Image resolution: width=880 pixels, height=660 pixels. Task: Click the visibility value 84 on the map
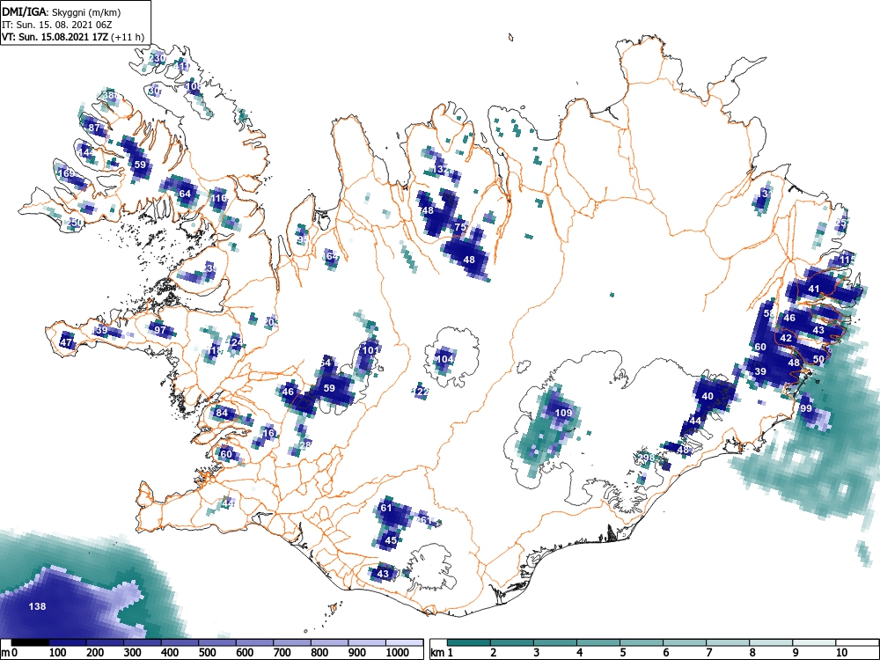coord(222,413)
